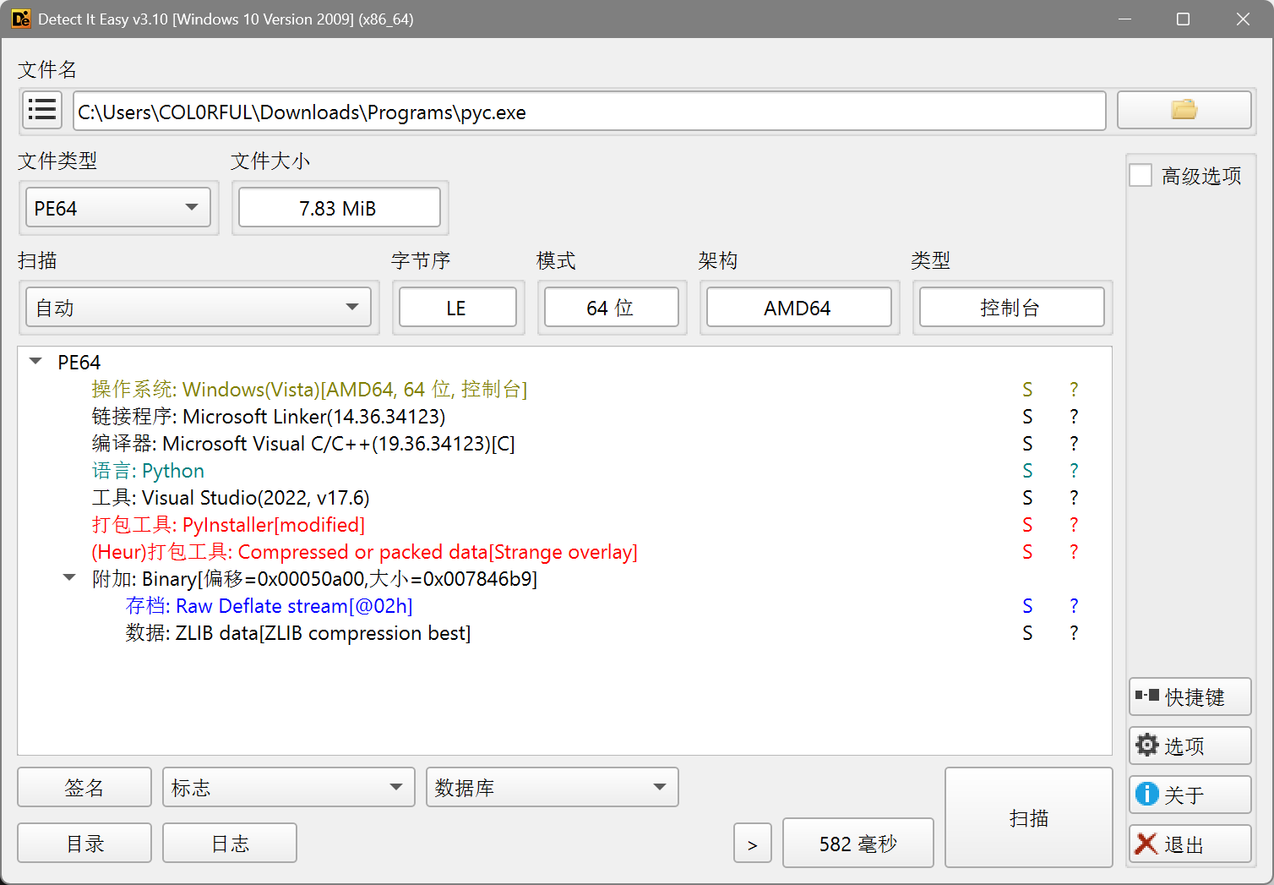Open 选项 settings with gear icon

[x=1190, y=746]
